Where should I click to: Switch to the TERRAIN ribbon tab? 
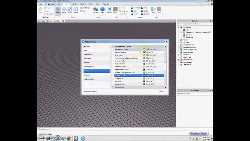tap(83, 4)
